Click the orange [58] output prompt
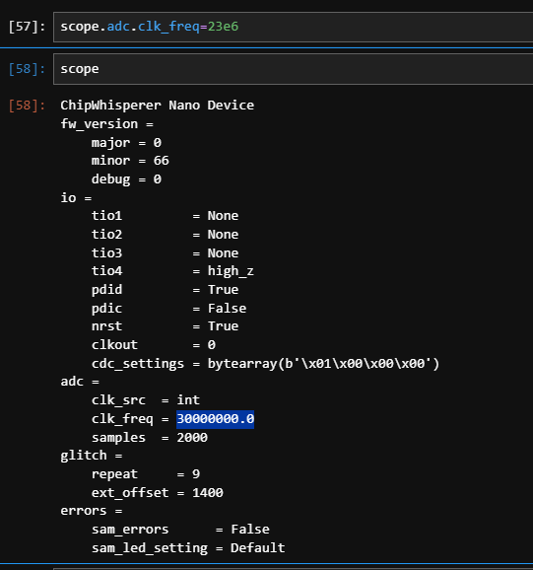 pyautogui.click(x=27, y=106)
